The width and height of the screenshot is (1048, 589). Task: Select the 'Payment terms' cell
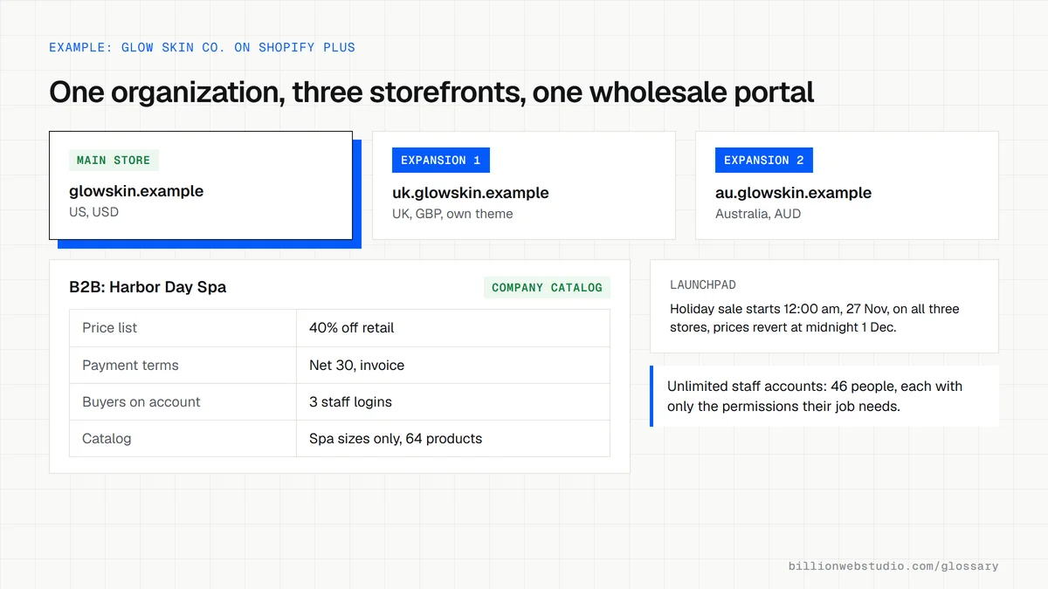(x=183, y=365)
